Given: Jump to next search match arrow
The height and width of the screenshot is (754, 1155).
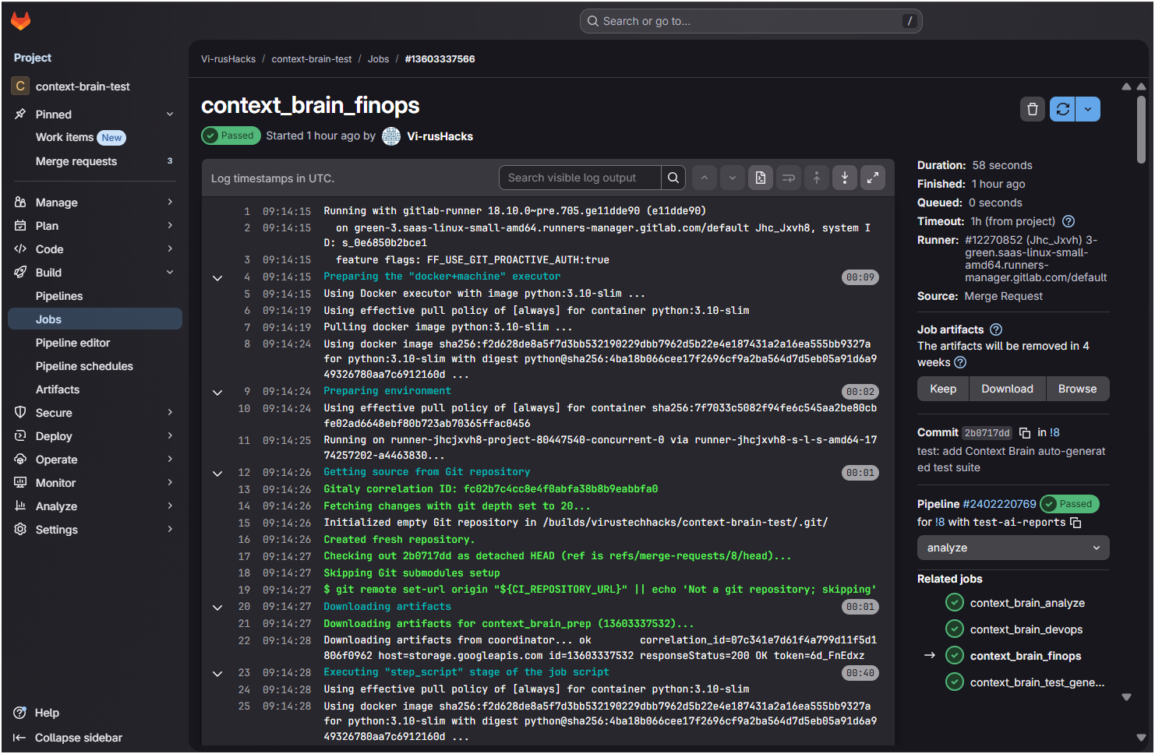Looking at the screenshot, I should point(733,178).
